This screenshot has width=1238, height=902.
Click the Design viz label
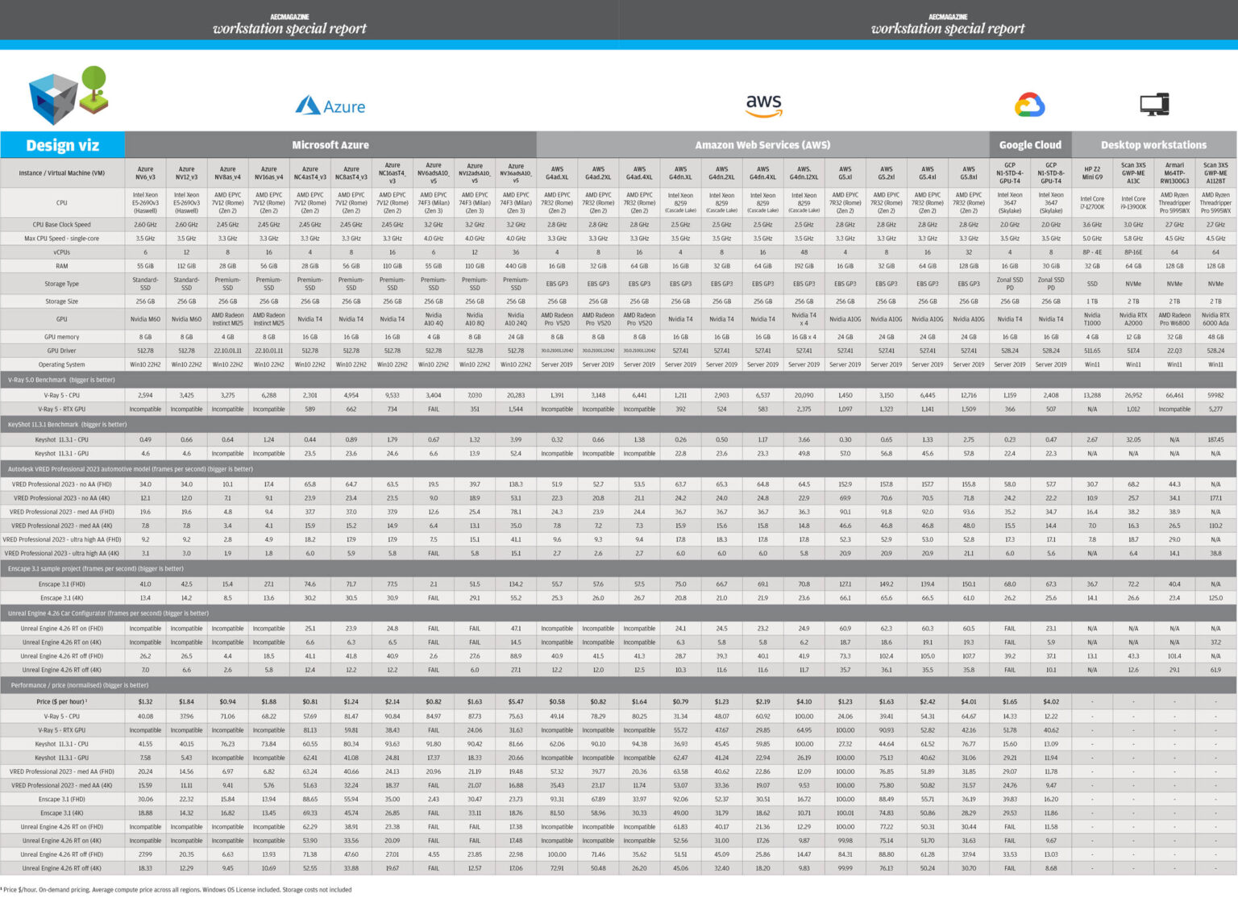click(63, 145)
